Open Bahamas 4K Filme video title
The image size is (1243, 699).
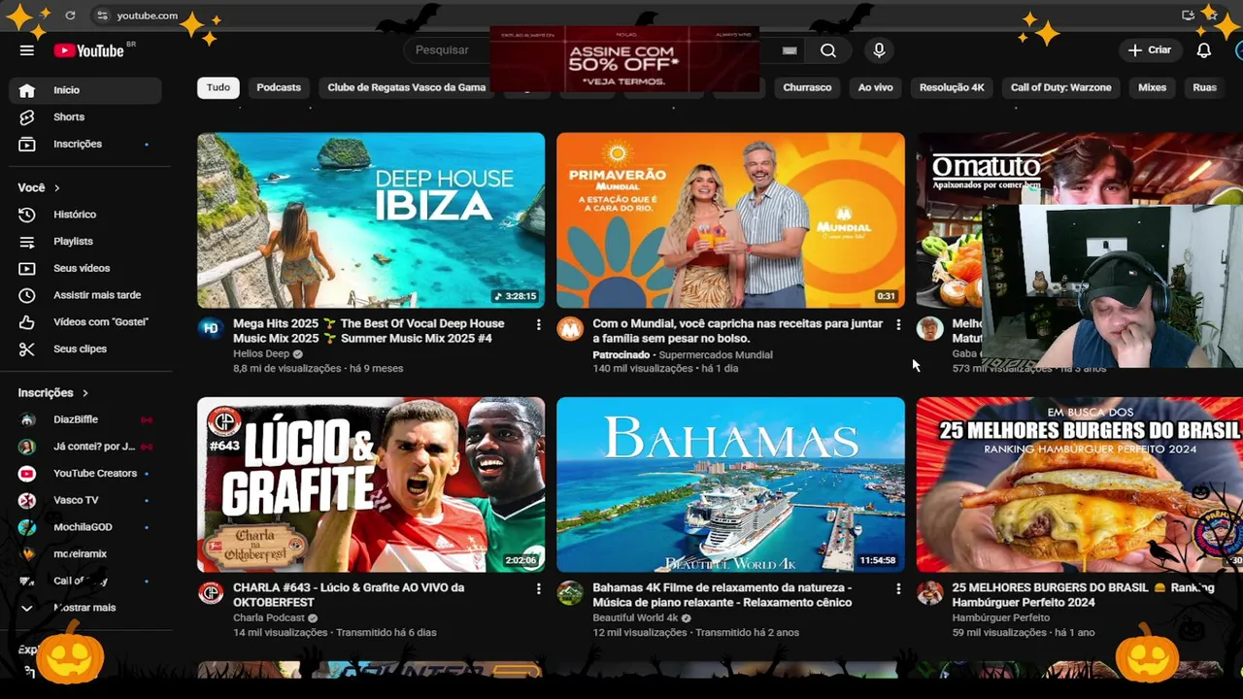tap(722, 595)
